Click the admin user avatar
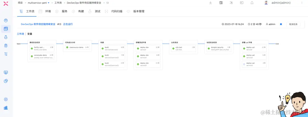308x117 pixels. click(x=266, y=3)
